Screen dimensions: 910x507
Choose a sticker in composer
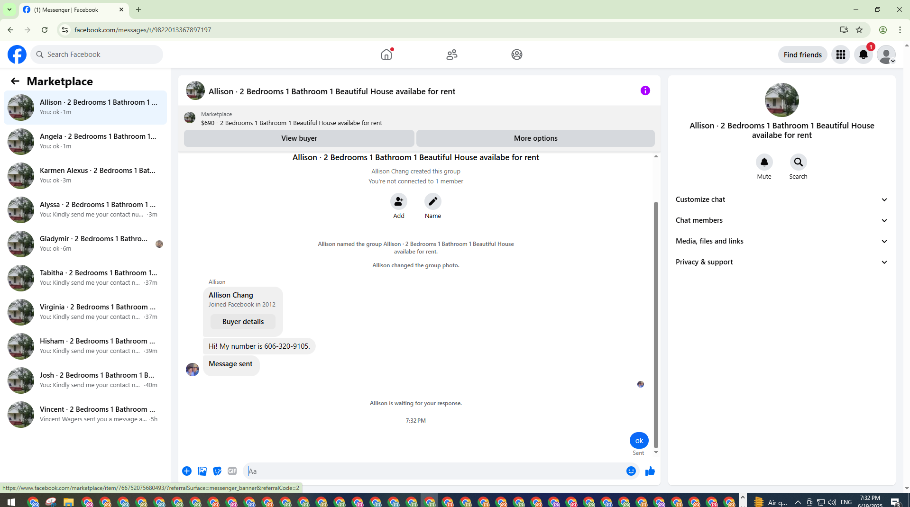[x=217, y=471]
